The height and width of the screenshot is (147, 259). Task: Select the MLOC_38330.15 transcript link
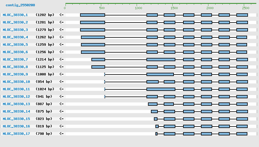point(16,119)
